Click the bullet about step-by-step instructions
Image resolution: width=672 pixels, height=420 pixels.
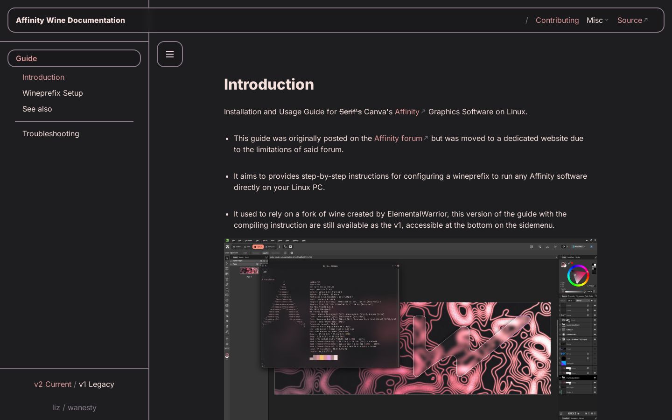tap(410, 182)
